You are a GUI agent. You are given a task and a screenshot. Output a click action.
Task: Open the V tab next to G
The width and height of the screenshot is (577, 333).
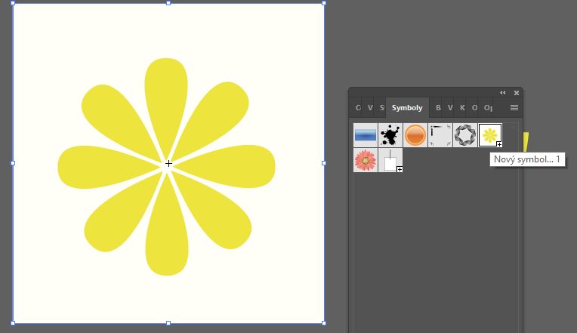pos(370,108)
